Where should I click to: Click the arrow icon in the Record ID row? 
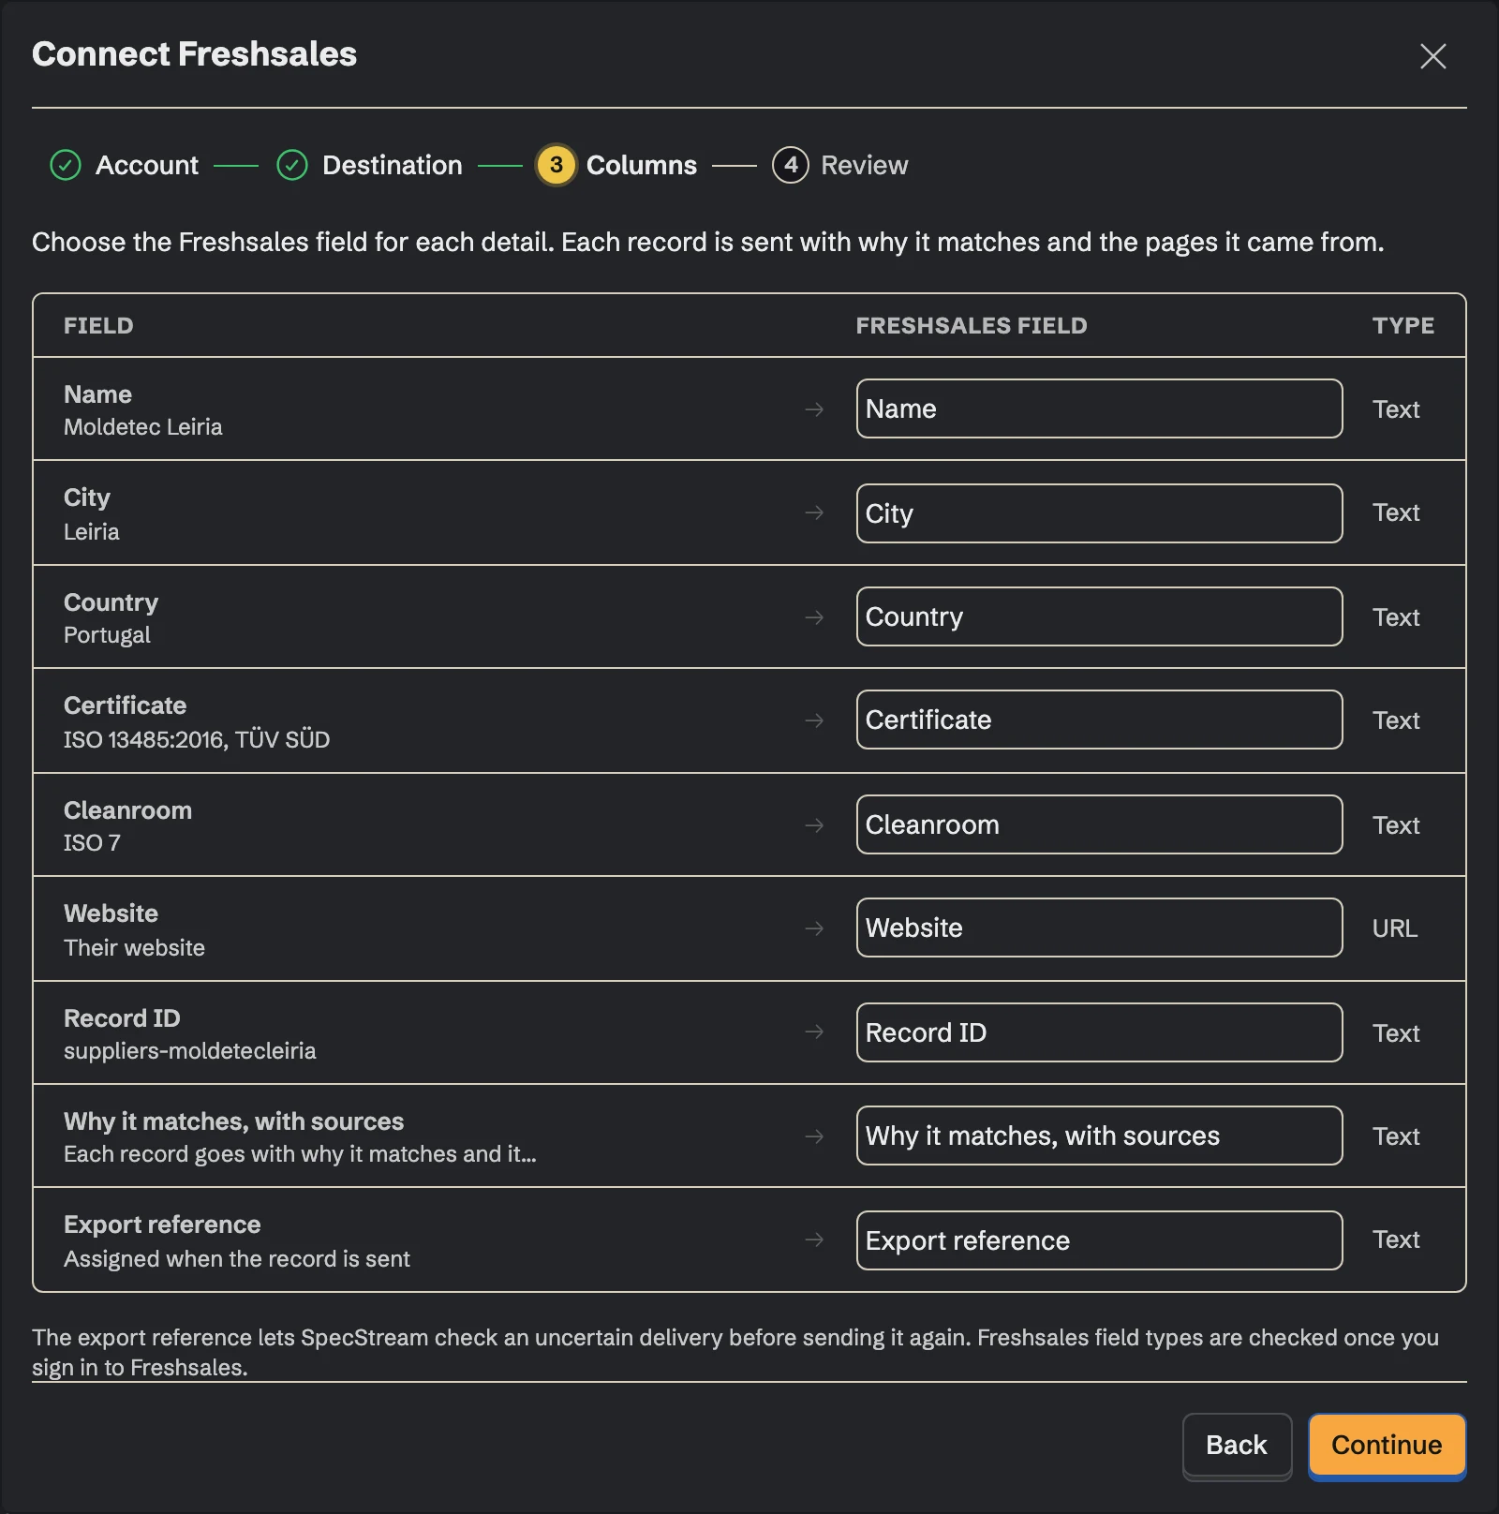[x=814, y=1032]
